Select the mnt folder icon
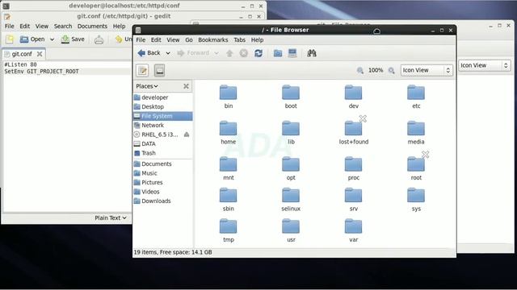 tap(228, 164)
